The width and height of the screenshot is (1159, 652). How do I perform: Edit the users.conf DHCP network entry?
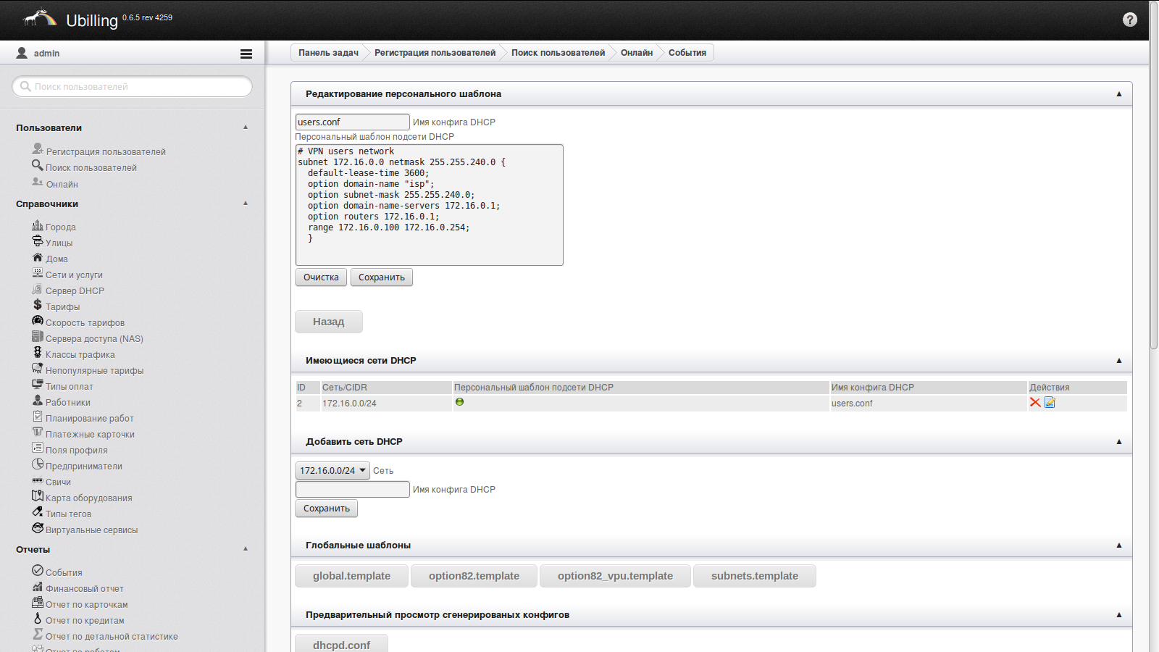[1050, 403]
